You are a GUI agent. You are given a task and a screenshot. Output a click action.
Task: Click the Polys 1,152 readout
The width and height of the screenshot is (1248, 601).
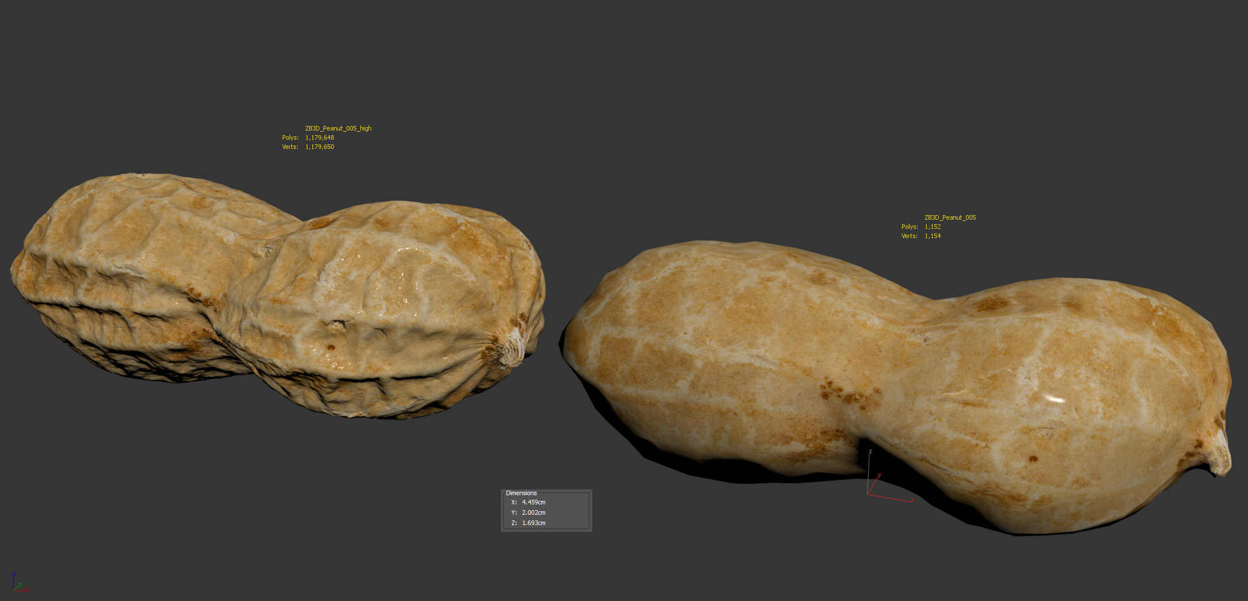pyautogui.click(x=933, y=227)
